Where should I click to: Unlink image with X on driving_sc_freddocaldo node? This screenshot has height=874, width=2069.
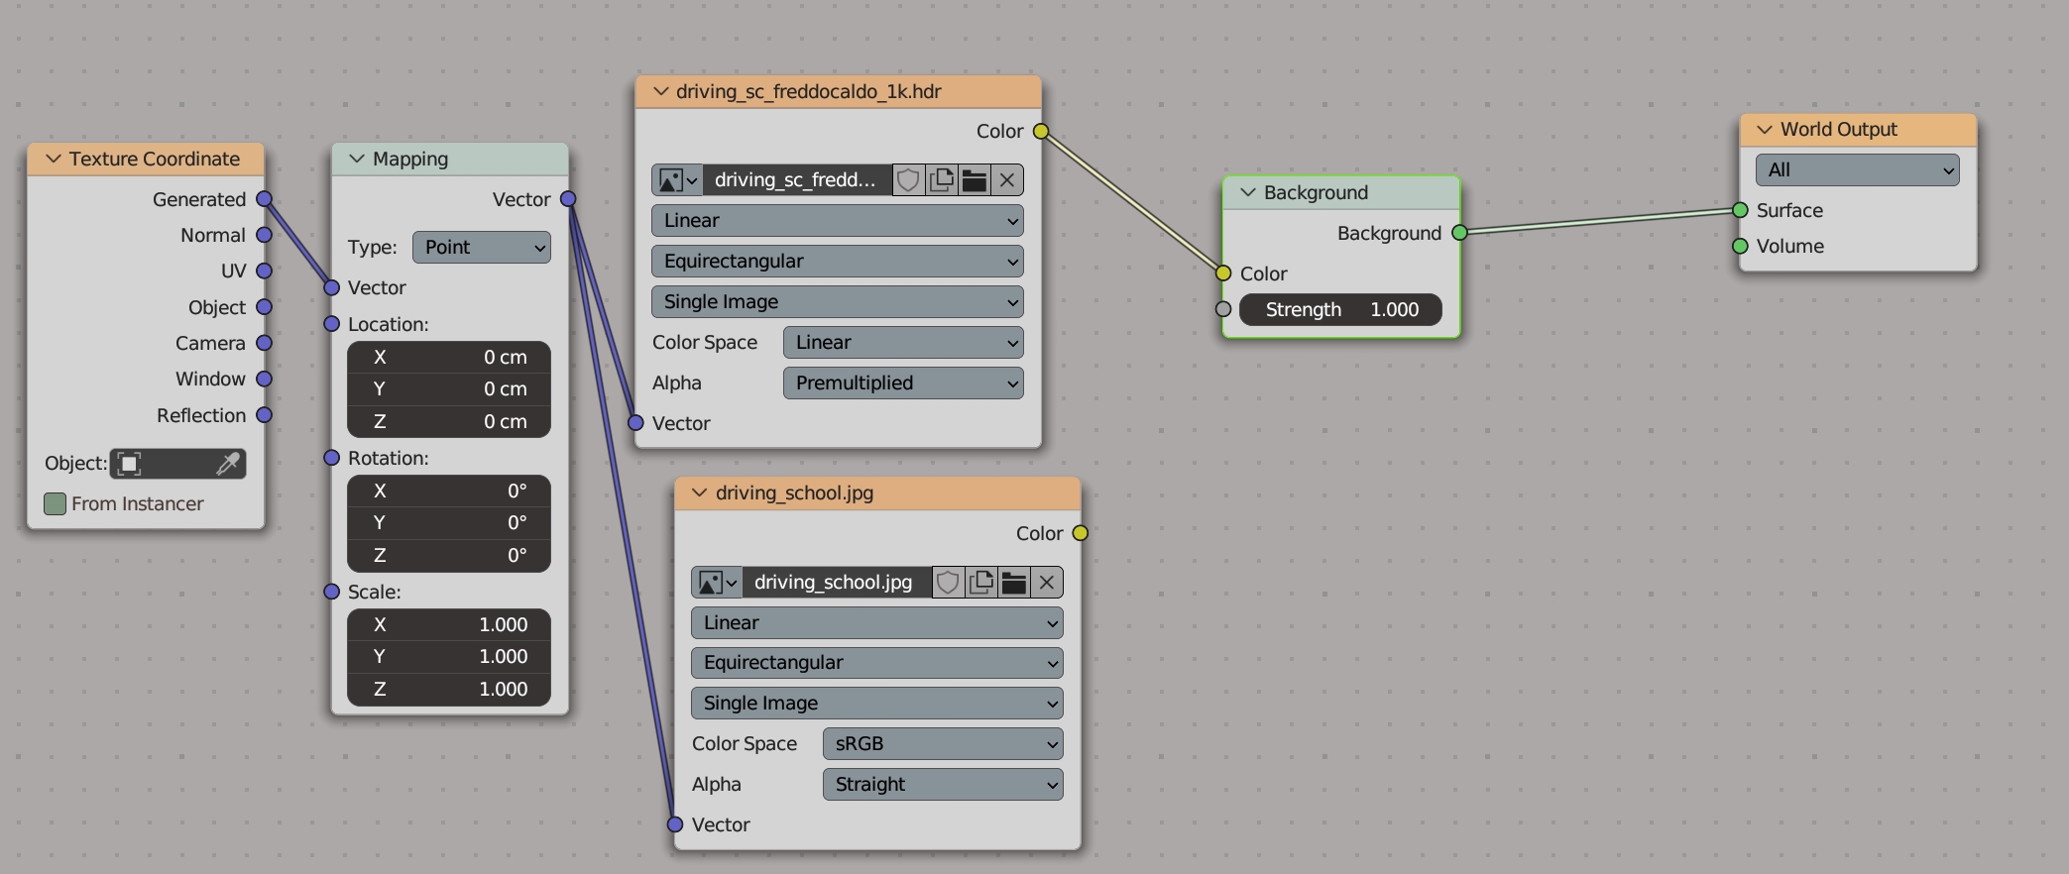click(1007, 180)
